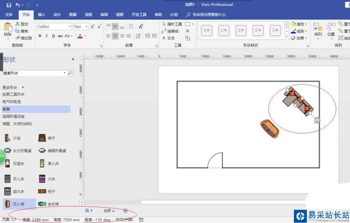Increase the paragraph indent
The height and width of the screenshot is (223, 350).
pos(154,36)
